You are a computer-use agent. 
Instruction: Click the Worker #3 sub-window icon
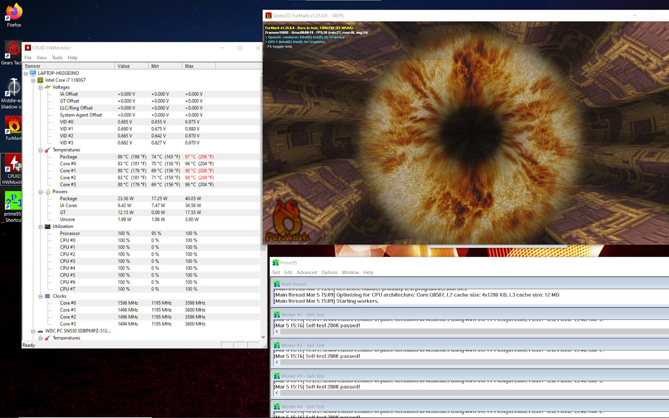tap(277, 376)
